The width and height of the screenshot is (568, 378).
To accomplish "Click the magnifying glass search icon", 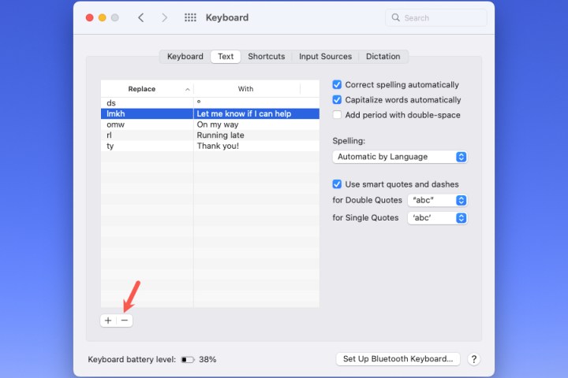I will pyautogui.click(x=396, y=17).
